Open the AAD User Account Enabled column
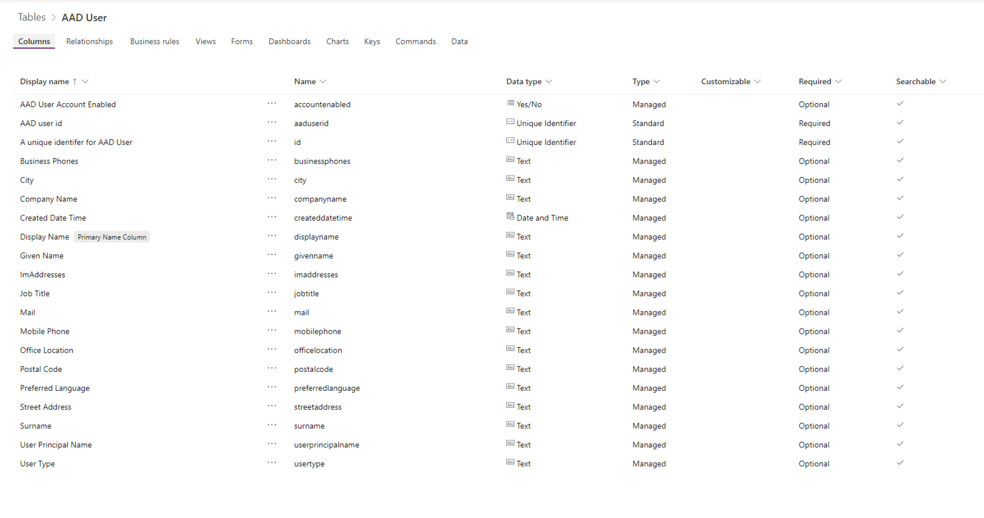 pos(68,104)
